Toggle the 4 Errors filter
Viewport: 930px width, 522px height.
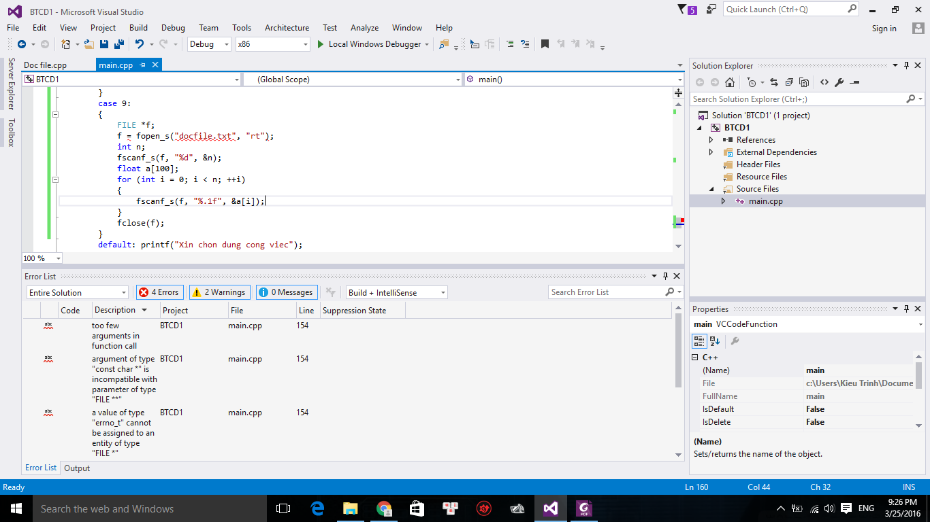click(159, 292)
